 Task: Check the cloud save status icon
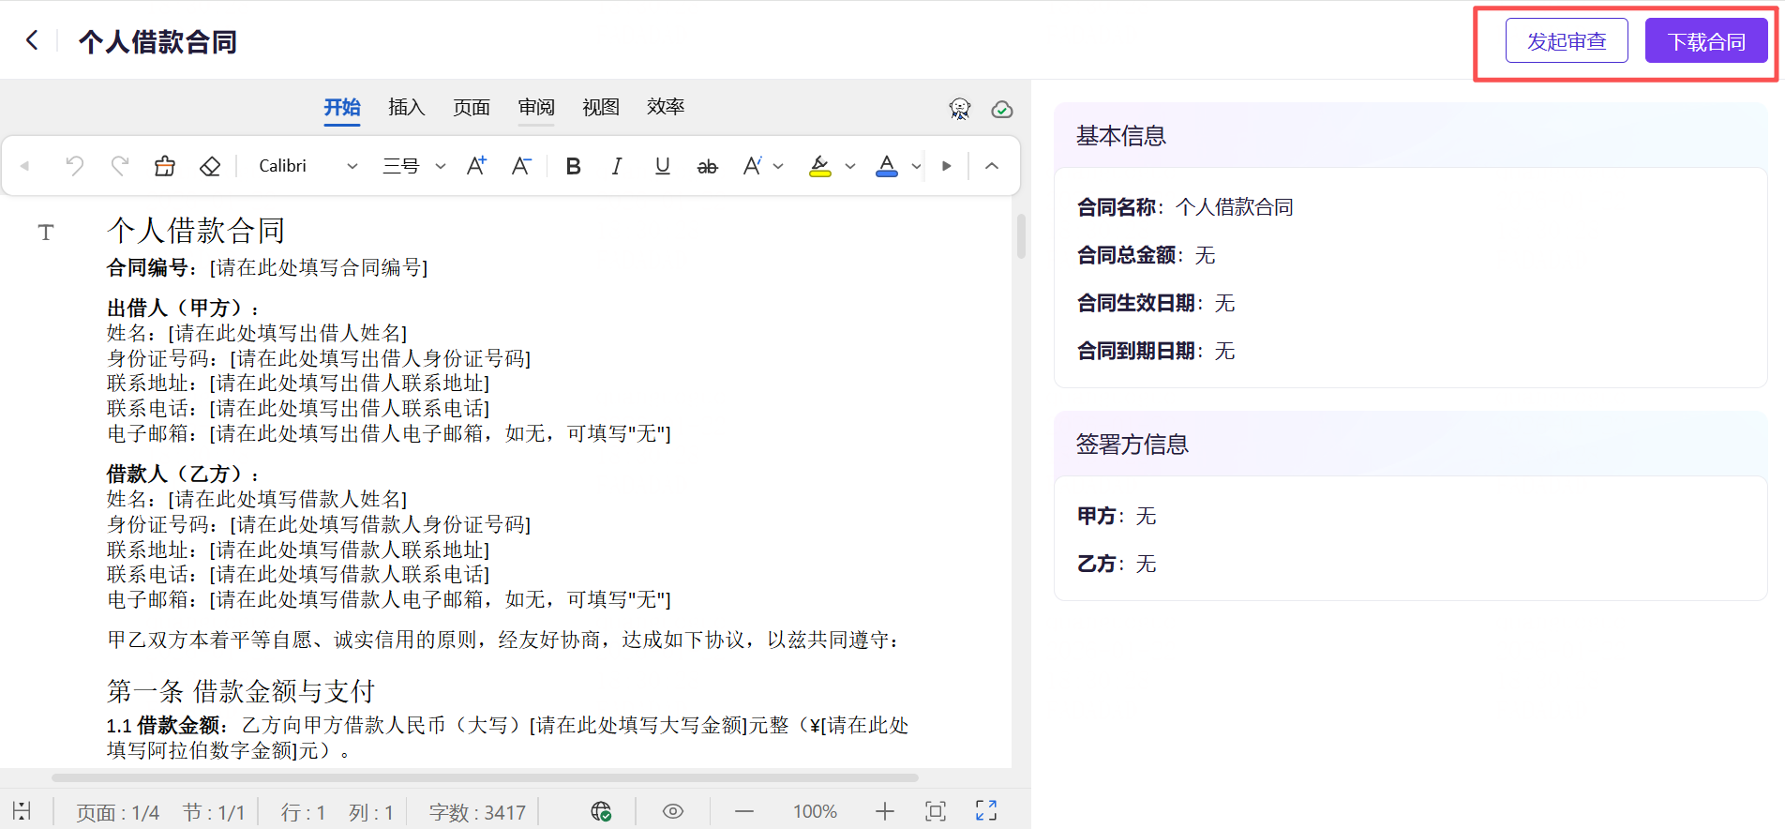tap(1002, 110)
